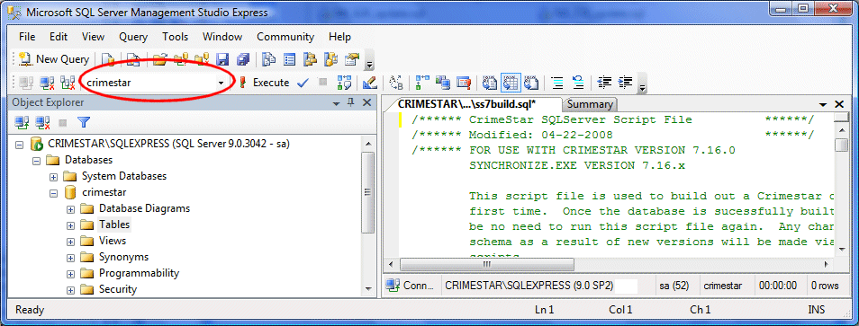Expand the Tables folder node
Viewport: 859px width, 326px height.
70,225
